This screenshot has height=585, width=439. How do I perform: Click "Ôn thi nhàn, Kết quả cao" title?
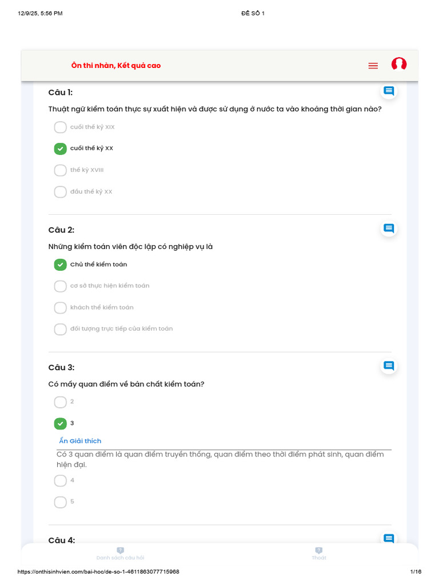click(115, 66)
